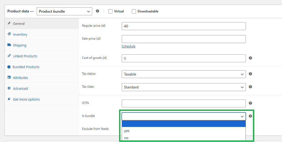Click help icon beside Cost of goods

pos(250,58)
